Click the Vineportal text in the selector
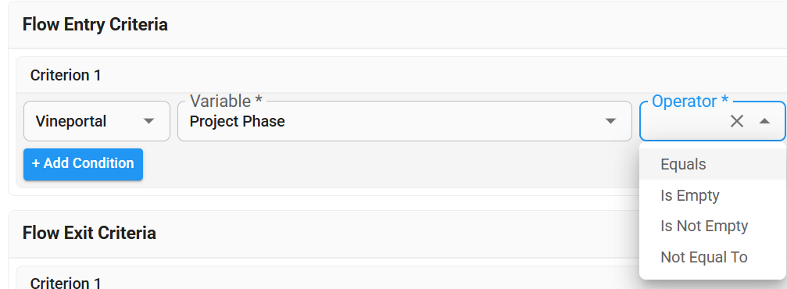The height and width of the screenshot is (289, 787). (x=71, y=121)
